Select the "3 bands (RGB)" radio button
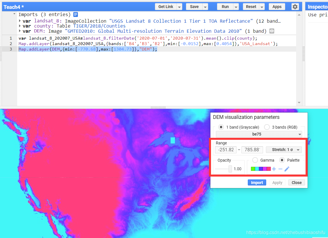This screenshot has height=238, width=328. (266, 127)
